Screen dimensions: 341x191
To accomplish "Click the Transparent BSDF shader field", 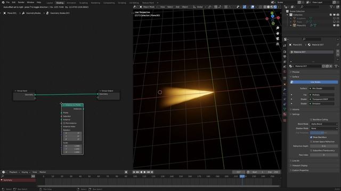I will [x=322, y=99].
